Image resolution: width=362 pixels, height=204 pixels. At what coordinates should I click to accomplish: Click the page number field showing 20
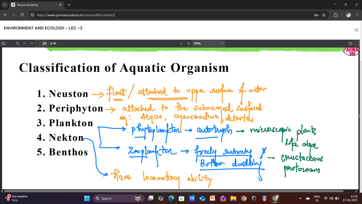click(42, 44)
